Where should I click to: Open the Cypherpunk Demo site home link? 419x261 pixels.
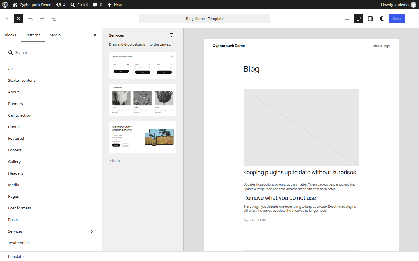point(32,5)
